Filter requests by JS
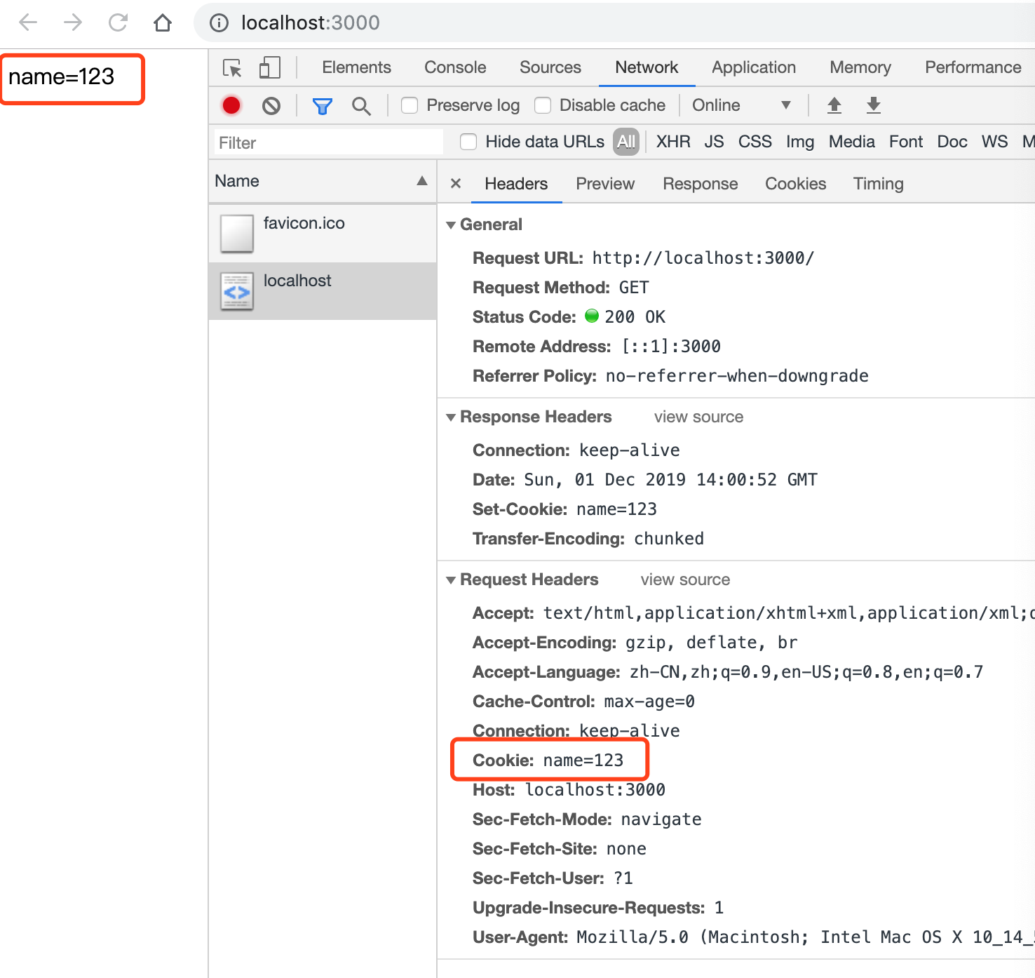The width and height of the screenshot is (1035, 978). pyautogui.click(x=714, y=142)
